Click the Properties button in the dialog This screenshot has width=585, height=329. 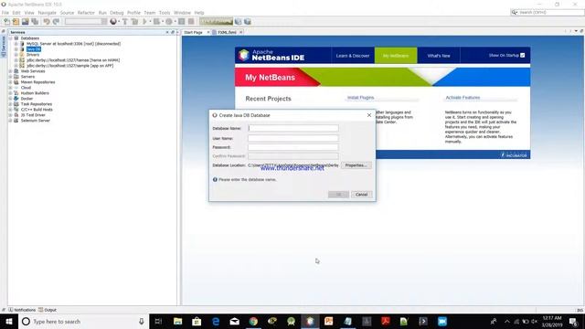pyautogui.click(x=356, y=165)
